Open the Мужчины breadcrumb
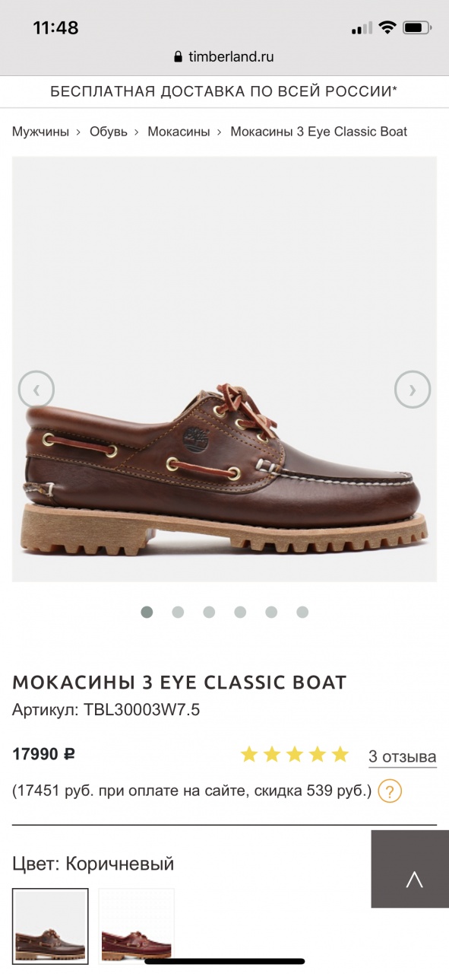 40,132
